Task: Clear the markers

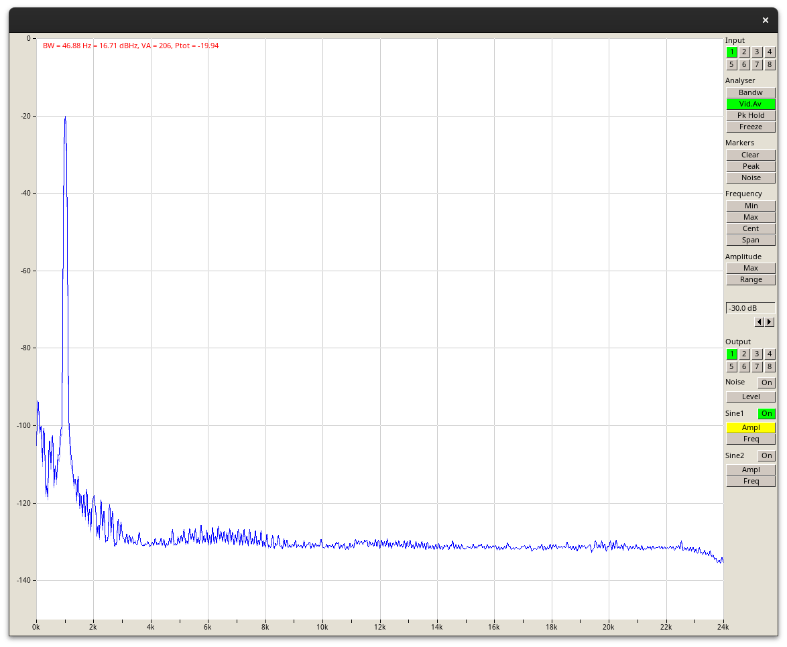Action: [751, 155]
